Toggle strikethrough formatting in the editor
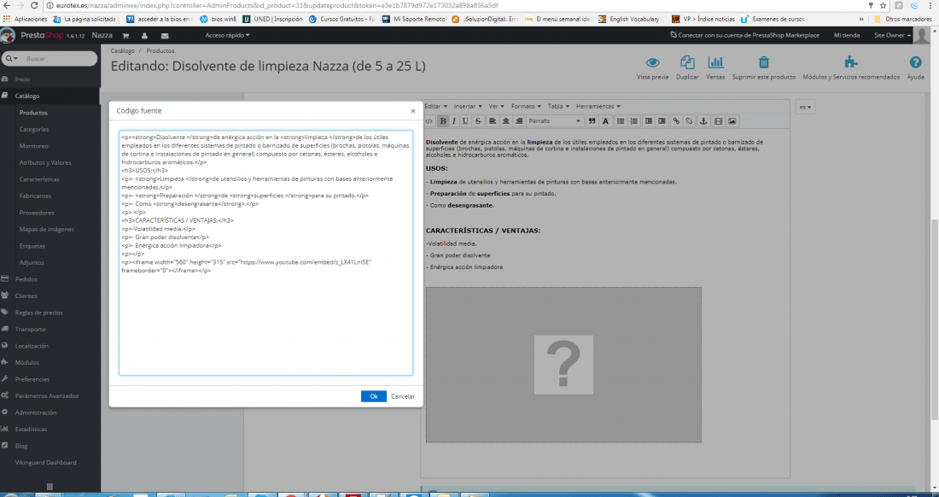 [477, 121]
